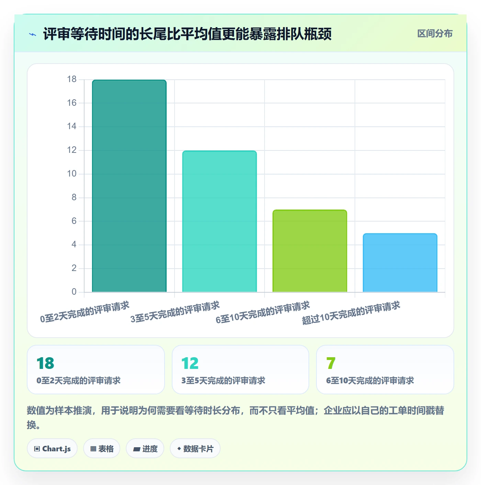Image resolution: width=481 pixels, height=485 pixels.
Task: Click the 进度 tag chip
Action: [145, 449]
